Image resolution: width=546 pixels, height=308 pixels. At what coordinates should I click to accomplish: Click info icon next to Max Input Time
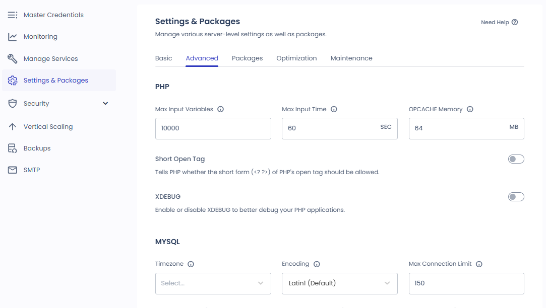pyautogui.click(x=334, y=109)
